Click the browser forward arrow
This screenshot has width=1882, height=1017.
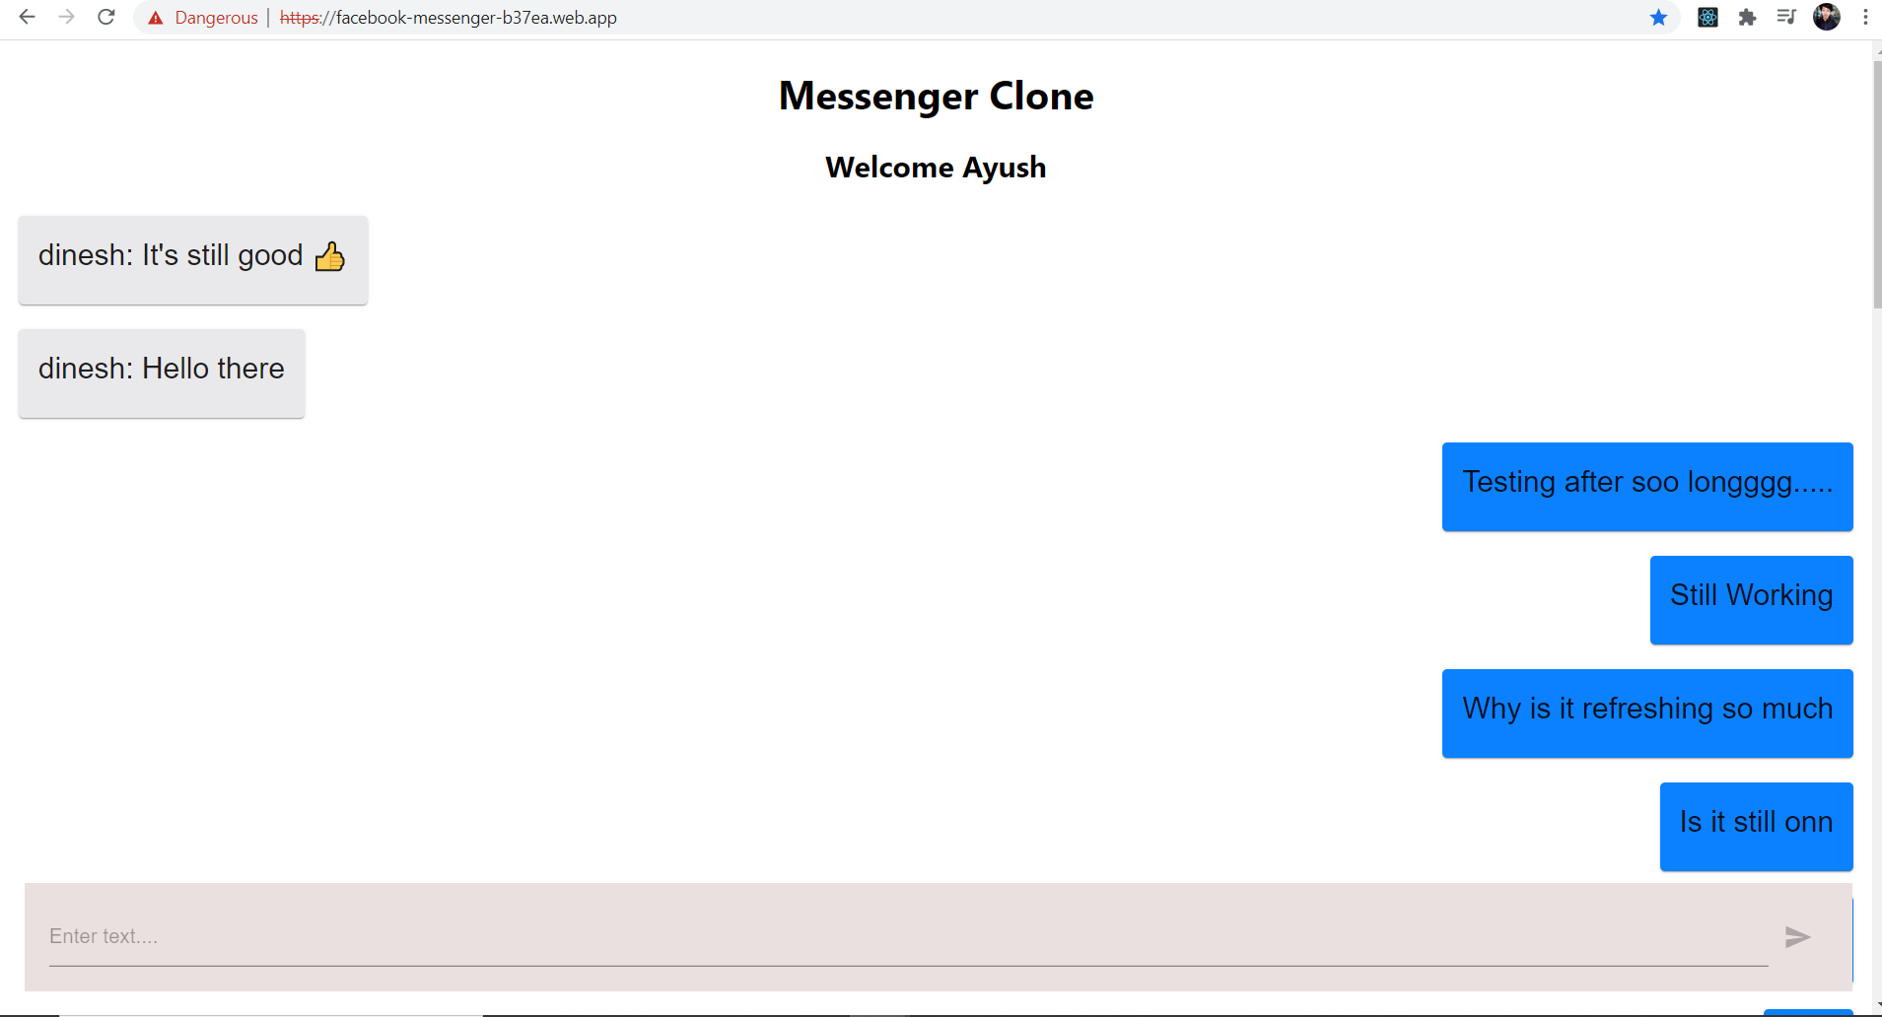point(66,17)
